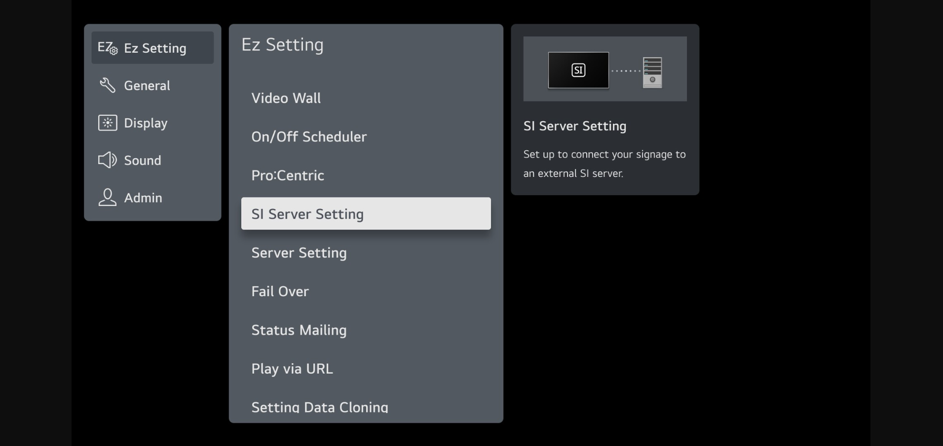943x446 pixels.
Task: Open Setting Data Cloning entry
Action: pos(320,407)
